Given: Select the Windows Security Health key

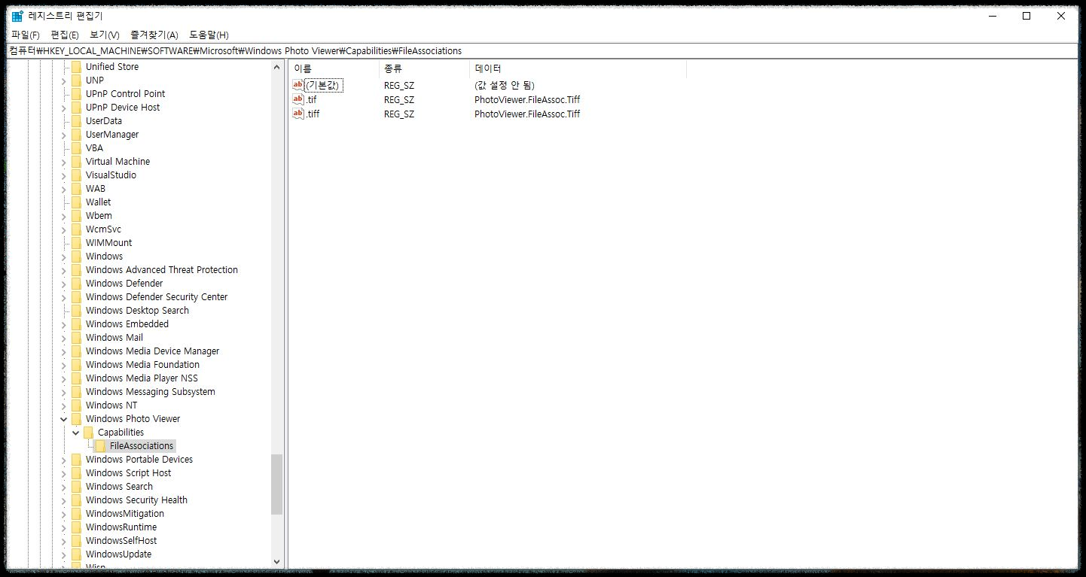Looking at the screenshot, I should tap(136, 500).
